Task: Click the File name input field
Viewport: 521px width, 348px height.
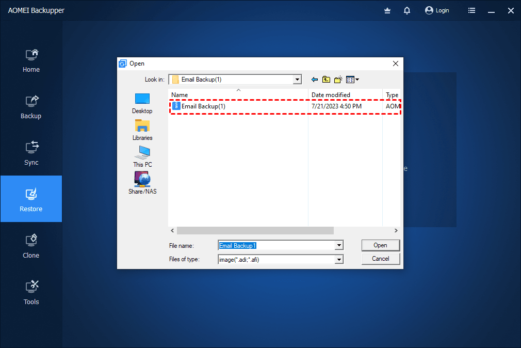Action: [x=276, y=246]
